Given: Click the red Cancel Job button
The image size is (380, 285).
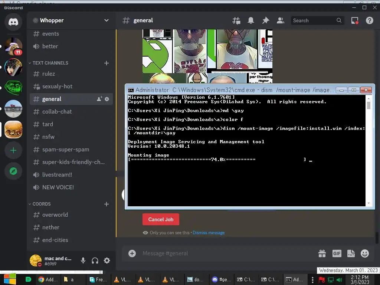Looking at the screenshot, I should pos(161,219).
